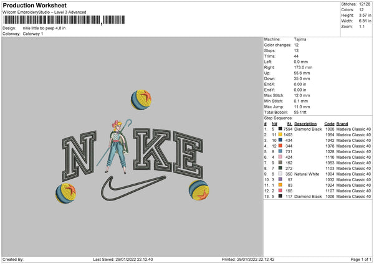Viewport: 374px width, 264px height.
Task: Select the Height value '3.57 in'
Action: [x=365, y=15]
